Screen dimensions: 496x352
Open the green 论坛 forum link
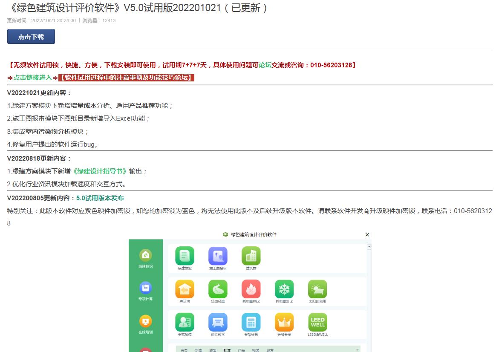pyautogui.click(x=265, y=65)
